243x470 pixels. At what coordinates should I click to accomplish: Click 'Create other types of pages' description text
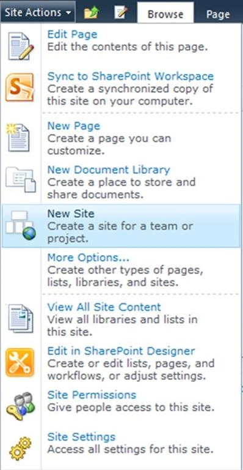coord(125,276)
